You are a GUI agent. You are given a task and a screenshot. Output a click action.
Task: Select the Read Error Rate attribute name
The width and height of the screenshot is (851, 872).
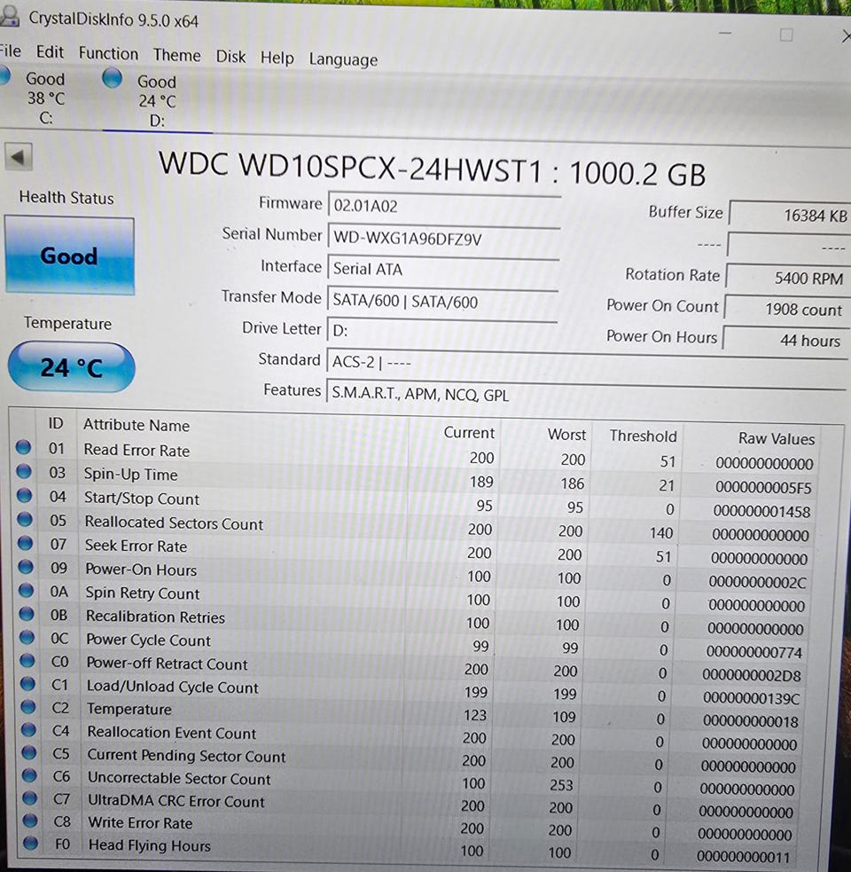tap(137, 450)
